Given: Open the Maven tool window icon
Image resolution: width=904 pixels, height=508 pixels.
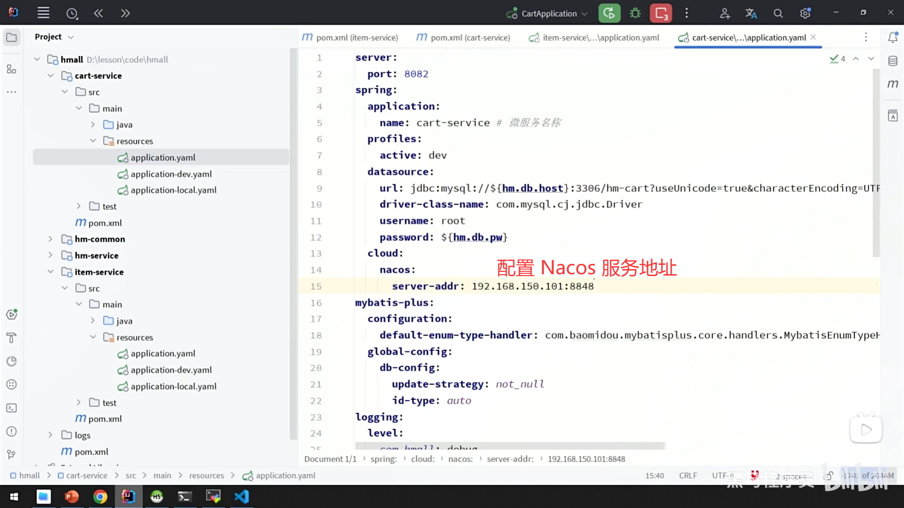Looking at the screenshot, I should (x=893, y=84).
